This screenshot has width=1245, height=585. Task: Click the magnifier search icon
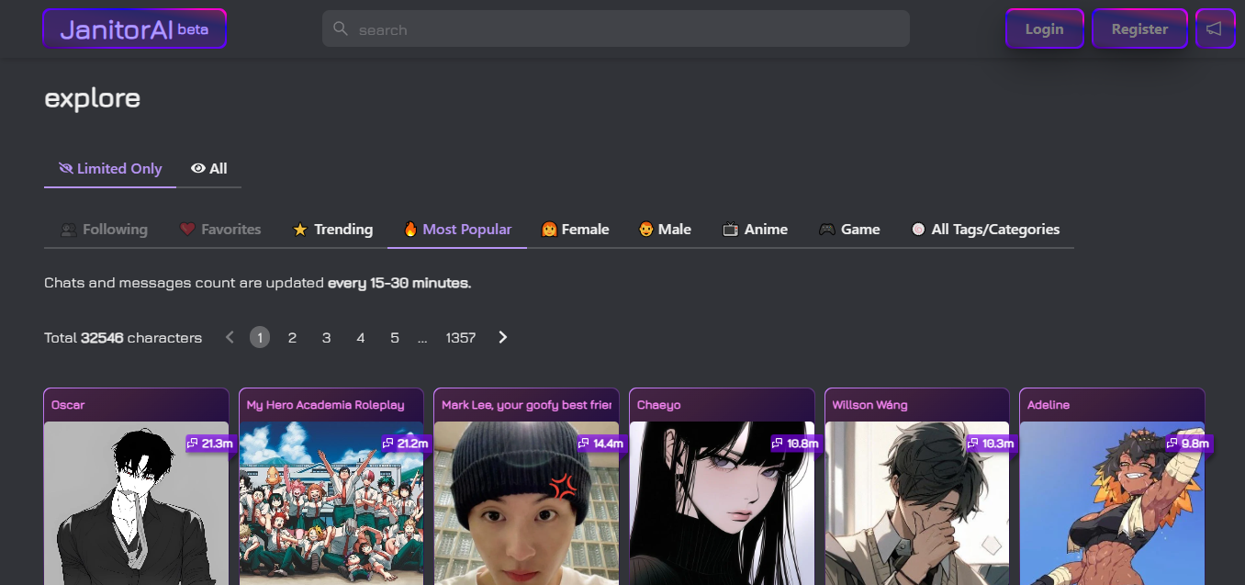coord(341,29)
